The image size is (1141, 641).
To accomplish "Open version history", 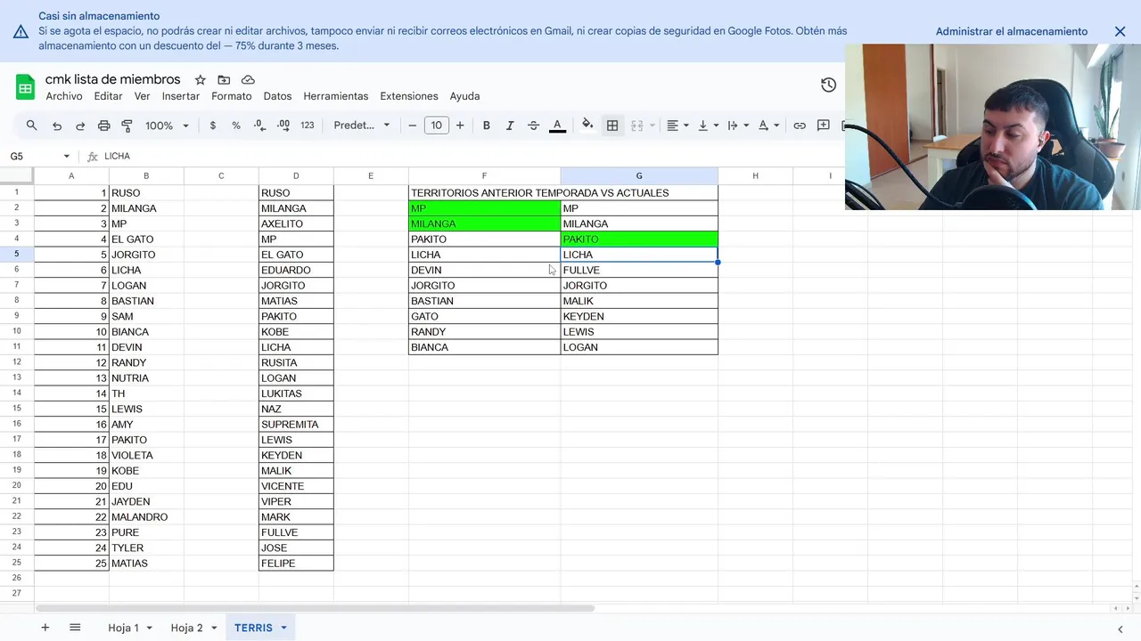I will pyautogui.click(x=828, y=85).
